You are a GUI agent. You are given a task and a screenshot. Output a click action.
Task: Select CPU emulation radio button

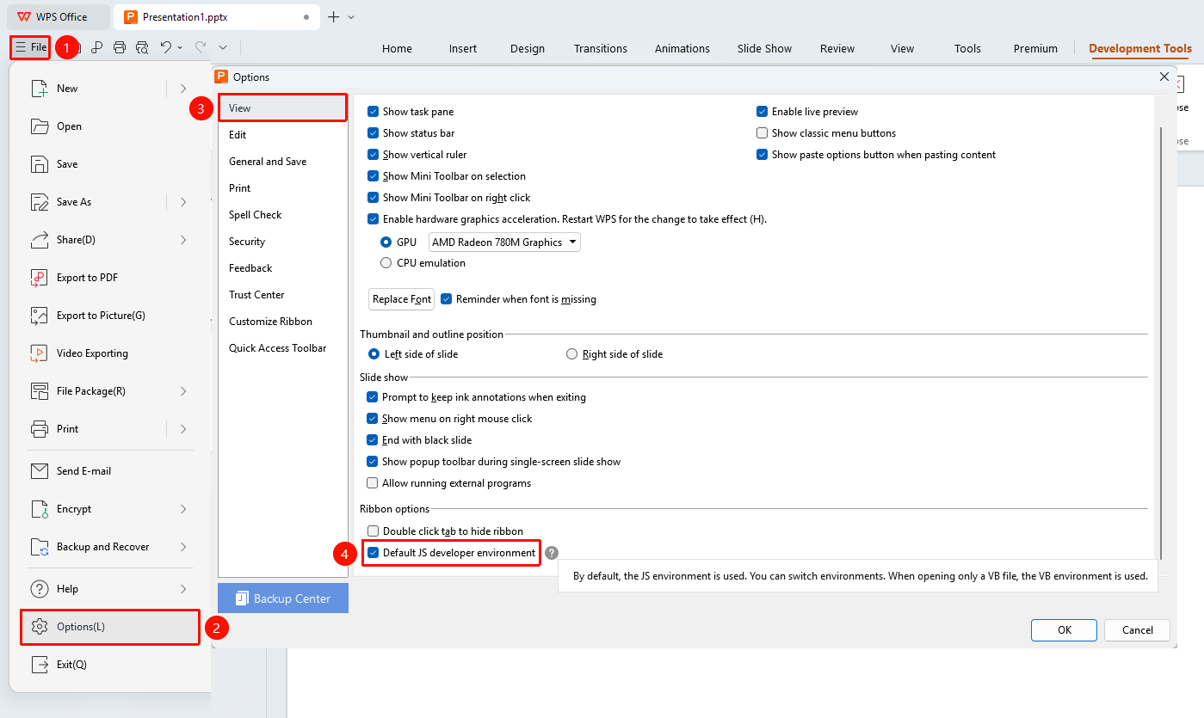pyautogui.click(x=386, y=263)
